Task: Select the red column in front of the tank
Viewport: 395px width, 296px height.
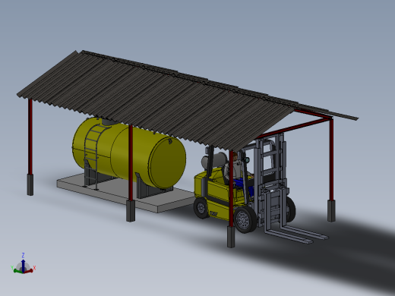Action: tap(131, 162)
